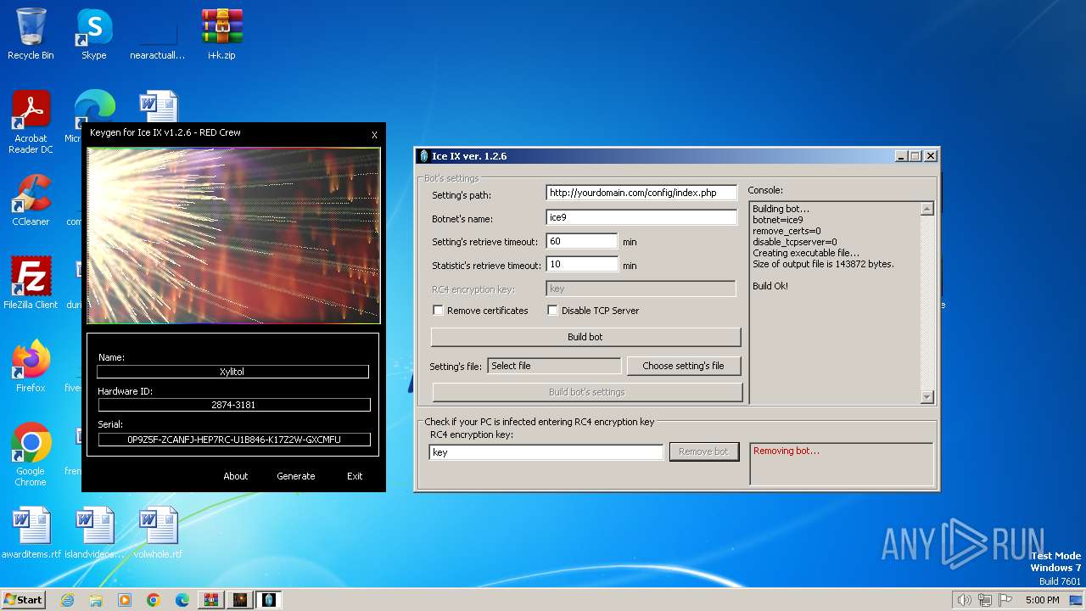Screen dimensions: 1086x611
Task: Close the Ice IX window
Action: coord(931,156)
